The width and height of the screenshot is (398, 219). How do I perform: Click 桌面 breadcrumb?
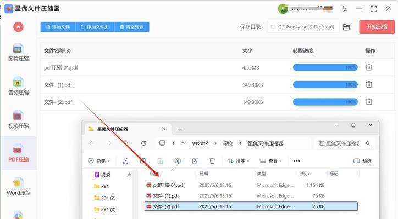[228, 143]
